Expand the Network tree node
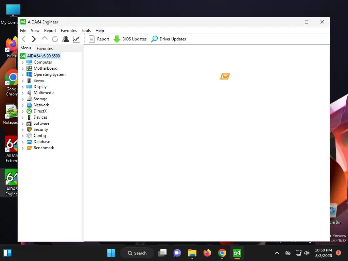The image size is (348, 261). tap(22, 105)
